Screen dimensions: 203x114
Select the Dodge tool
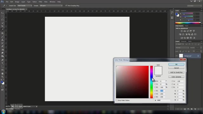tap(2, 56)
